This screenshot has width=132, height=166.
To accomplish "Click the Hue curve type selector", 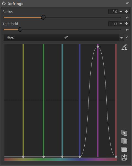I will (x=64, y=37).
